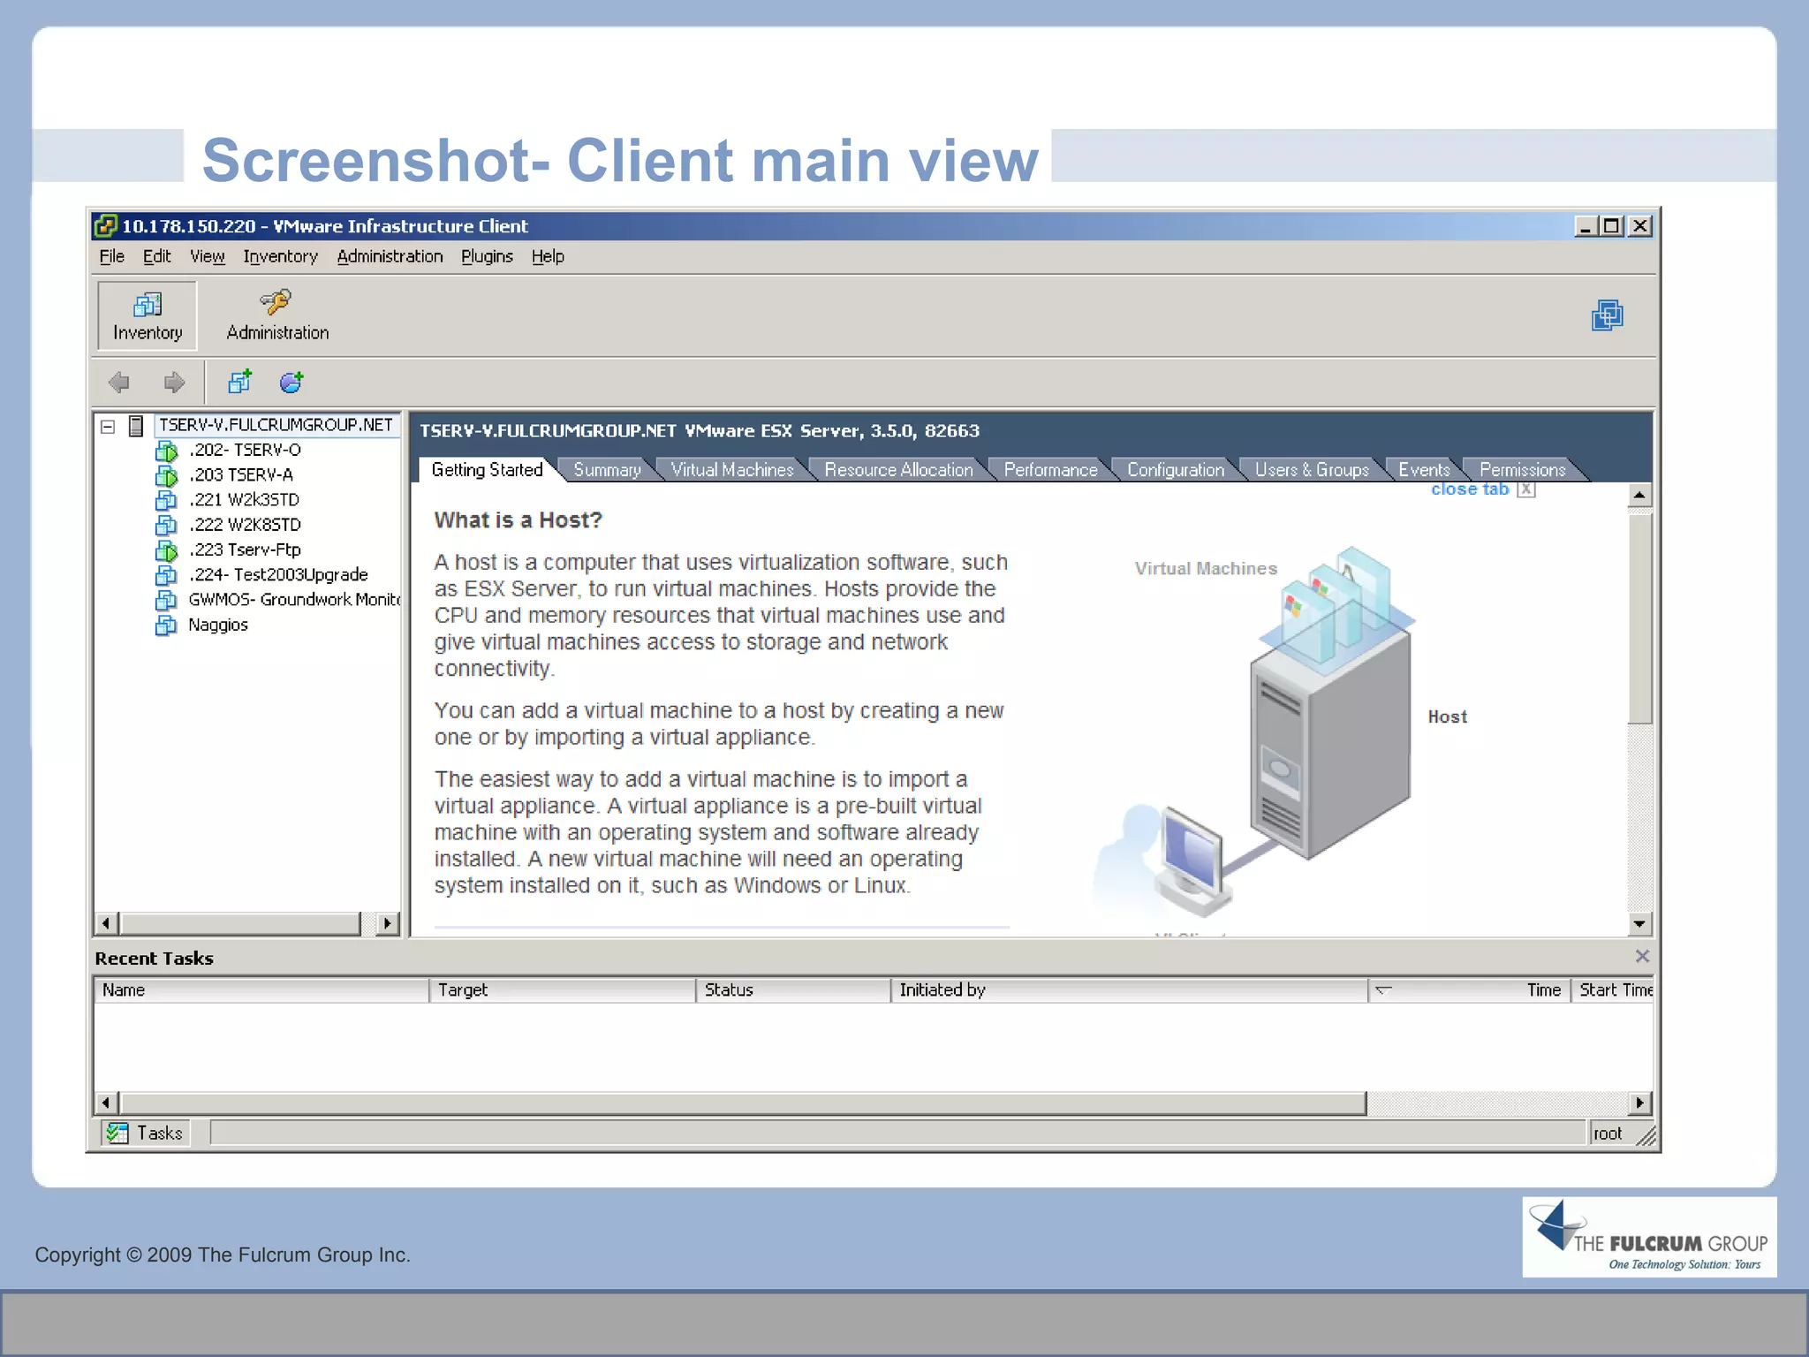
Task: Click the VMware icon in the title bar
Action: click(105, 226)
